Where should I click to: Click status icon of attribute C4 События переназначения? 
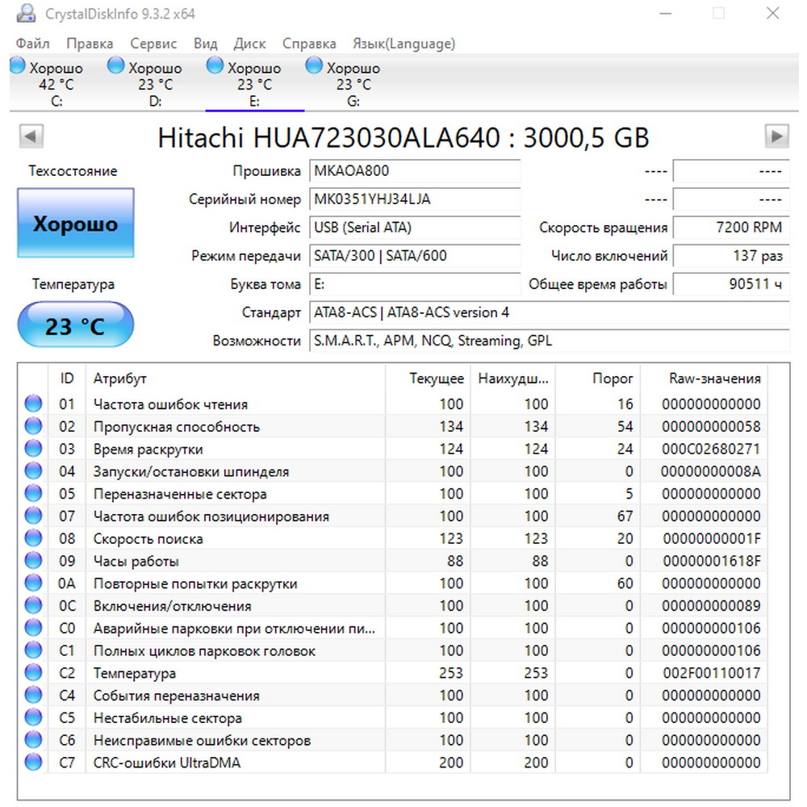point(33,695)
